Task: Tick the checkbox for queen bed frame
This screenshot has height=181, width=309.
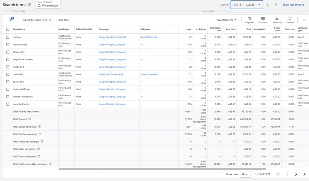Action: coord(8,104)
